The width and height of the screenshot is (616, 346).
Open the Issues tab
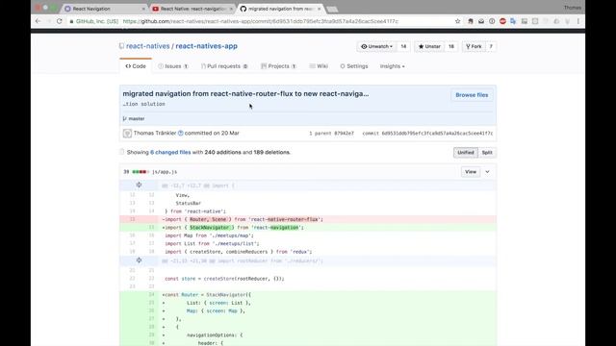[x=173, y=66]
